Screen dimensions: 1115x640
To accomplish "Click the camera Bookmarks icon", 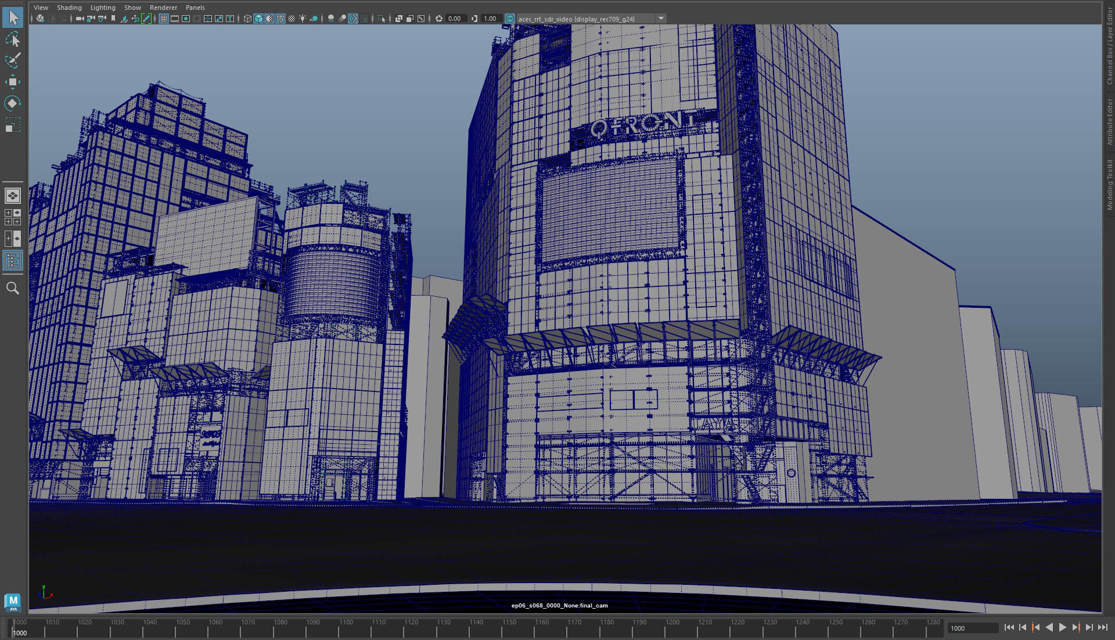I will 113,19.
